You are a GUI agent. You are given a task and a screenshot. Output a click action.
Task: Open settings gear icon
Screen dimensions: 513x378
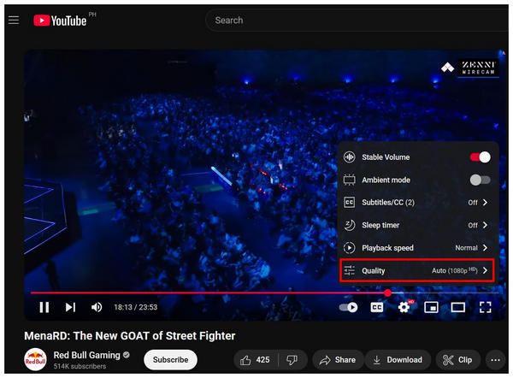point(404,307)
